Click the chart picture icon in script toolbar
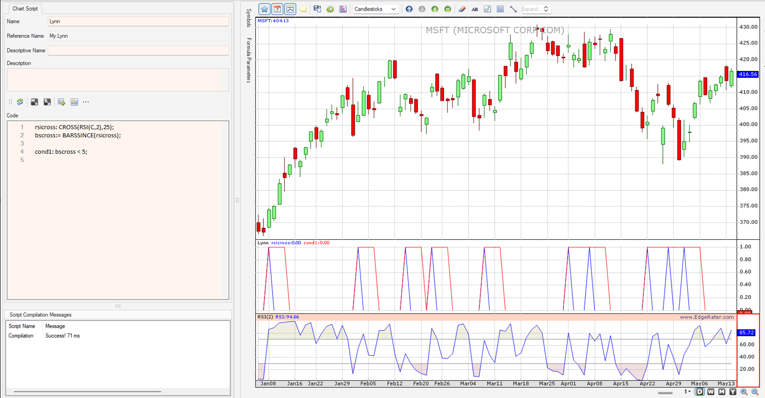765x398 pixels. (74, 102)
